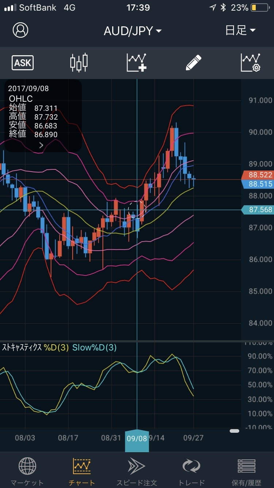Tap the dashed crosshair circle on the chart

coord(137,210)
